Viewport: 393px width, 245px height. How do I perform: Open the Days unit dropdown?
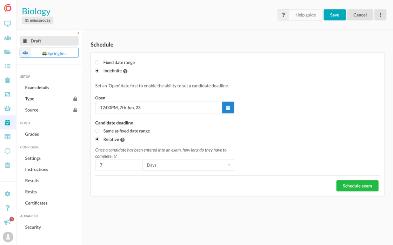[188, 165]
